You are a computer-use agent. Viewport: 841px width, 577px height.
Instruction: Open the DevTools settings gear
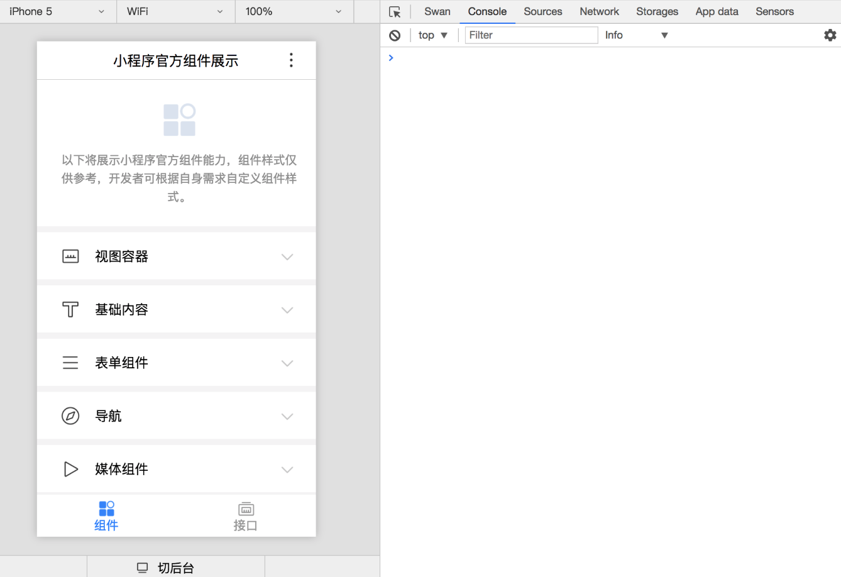[830, 35]
